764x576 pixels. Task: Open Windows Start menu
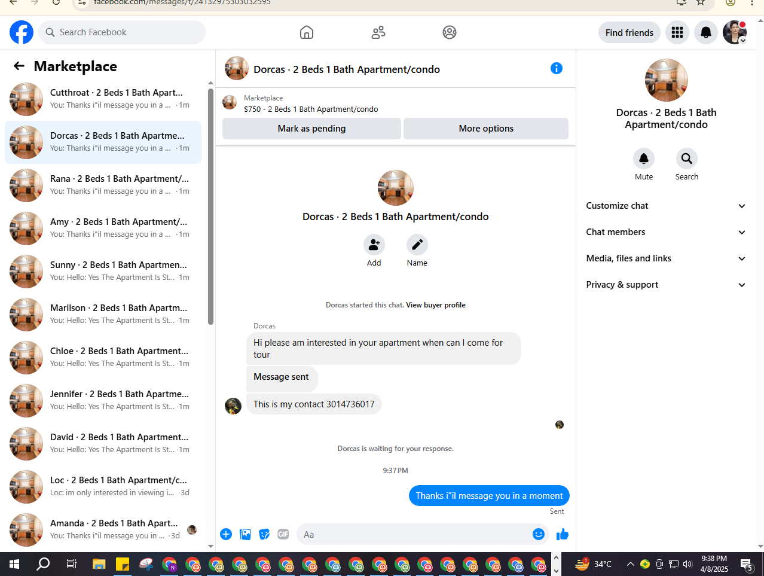click(14, 563)
